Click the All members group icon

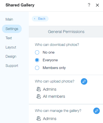point(39,96)
